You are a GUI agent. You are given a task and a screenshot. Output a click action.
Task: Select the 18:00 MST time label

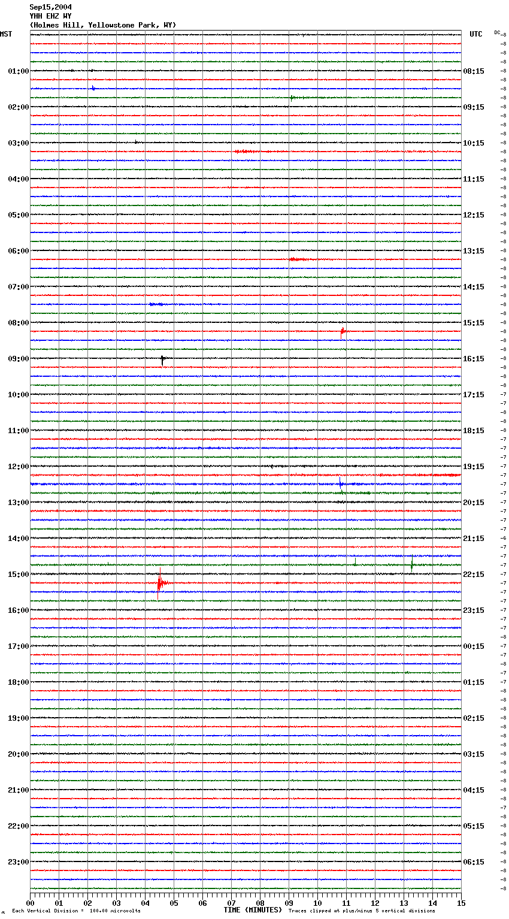point(19,682)
